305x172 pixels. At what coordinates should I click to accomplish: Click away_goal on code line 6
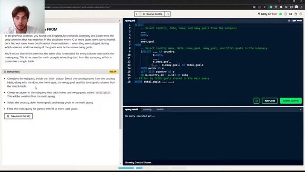click(147, 42)
